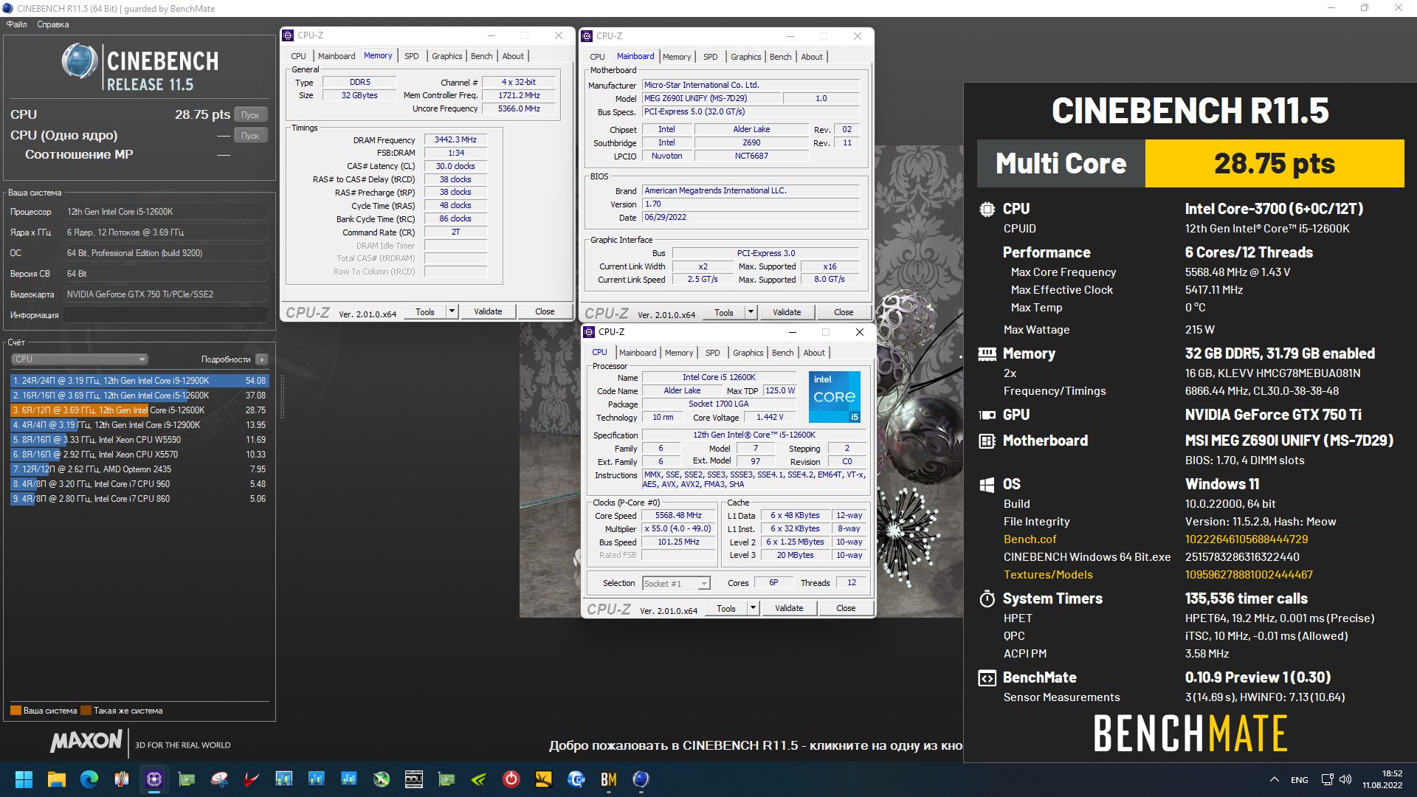The width and height of the screenshot is (1417, 797).
Task: Click Tools button in bottom CPU-Z window
Action: pyautogui.click(x=726, y=609)
